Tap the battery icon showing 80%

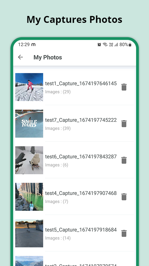click(x=130, y=45)
